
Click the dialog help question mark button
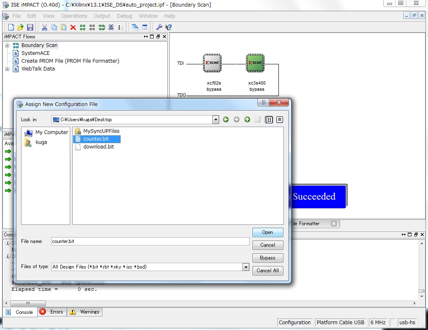(x=264, y=102)
